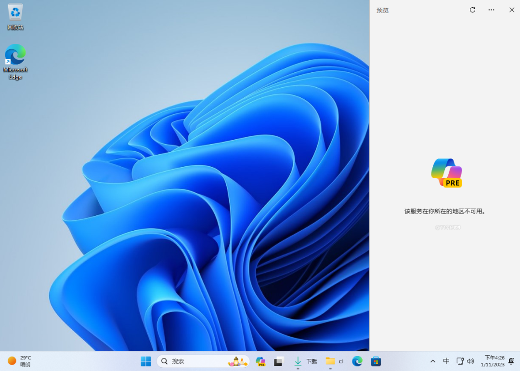Viewport: 520px width, 371px height.
Task: Click the volume speaker tray icon
Action: (470, 361)
